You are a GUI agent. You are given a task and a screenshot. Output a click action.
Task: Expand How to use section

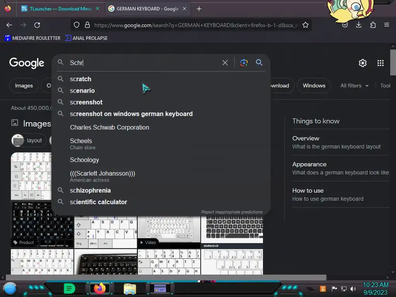pyautogui.click(x=341, y=195)
